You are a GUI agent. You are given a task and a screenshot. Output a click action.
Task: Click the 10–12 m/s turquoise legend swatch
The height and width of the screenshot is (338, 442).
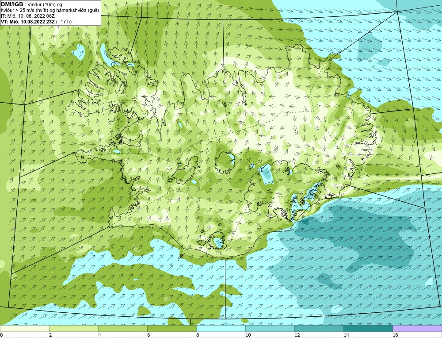click(x=270, y=328)
